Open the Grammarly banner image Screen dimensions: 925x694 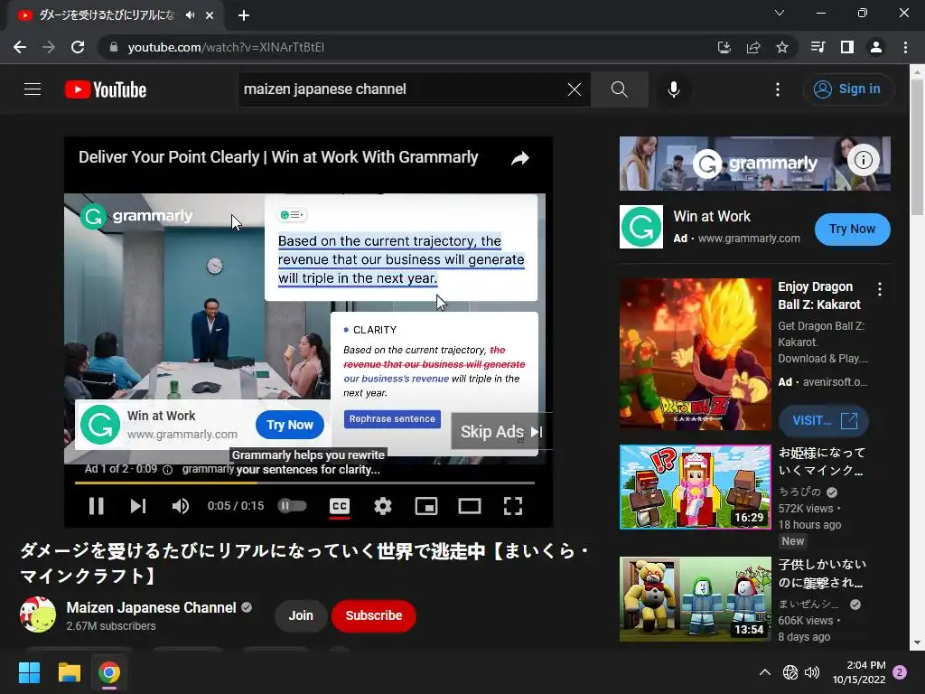(754, 164)
